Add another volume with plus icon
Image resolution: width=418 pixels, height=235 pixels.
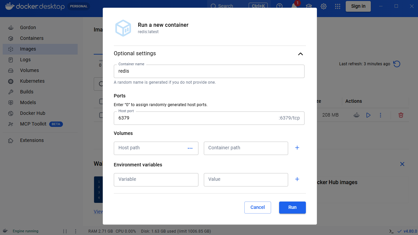coord(297,148)
